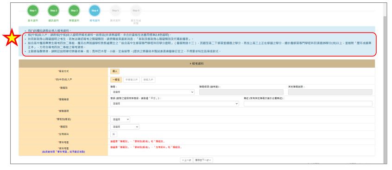
Task: Open the 學制別(報名) dropdown
Action: click(120, 119)
